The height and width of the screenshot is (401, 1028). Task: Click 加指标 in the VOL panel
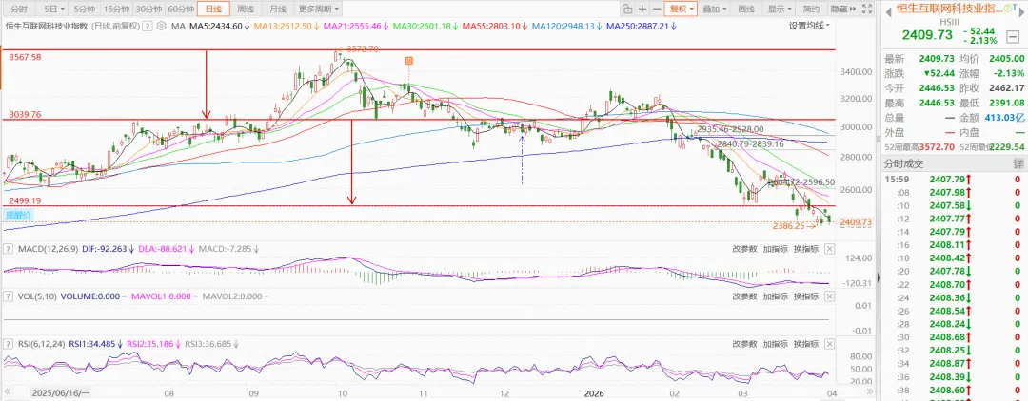[776, 296]
